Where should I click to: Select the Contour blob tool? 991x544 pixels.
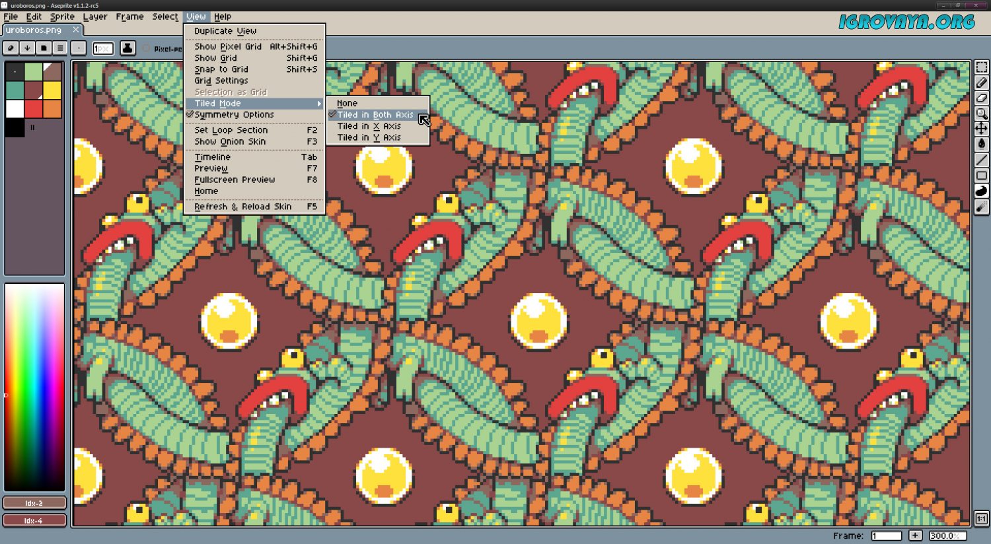(982, 191)
